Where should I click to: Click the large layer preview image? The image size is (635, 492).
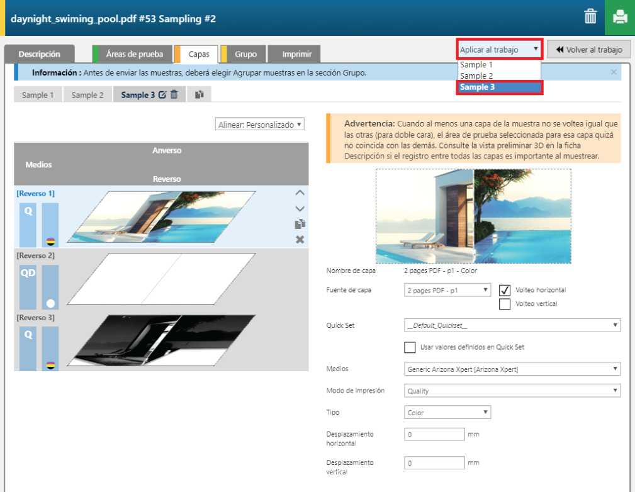point(473,216)
